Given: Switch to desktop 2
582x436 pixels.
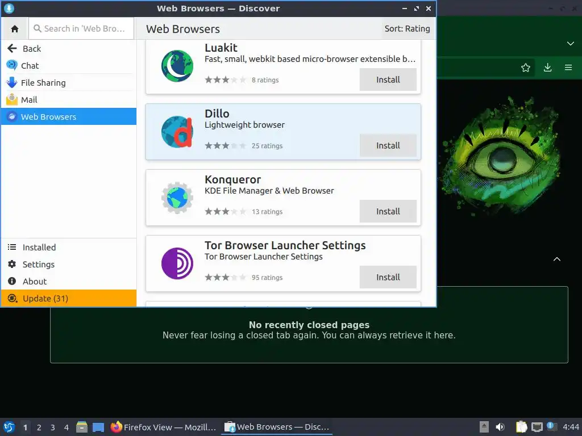Looking at the screenshot, I should point(39,427).
